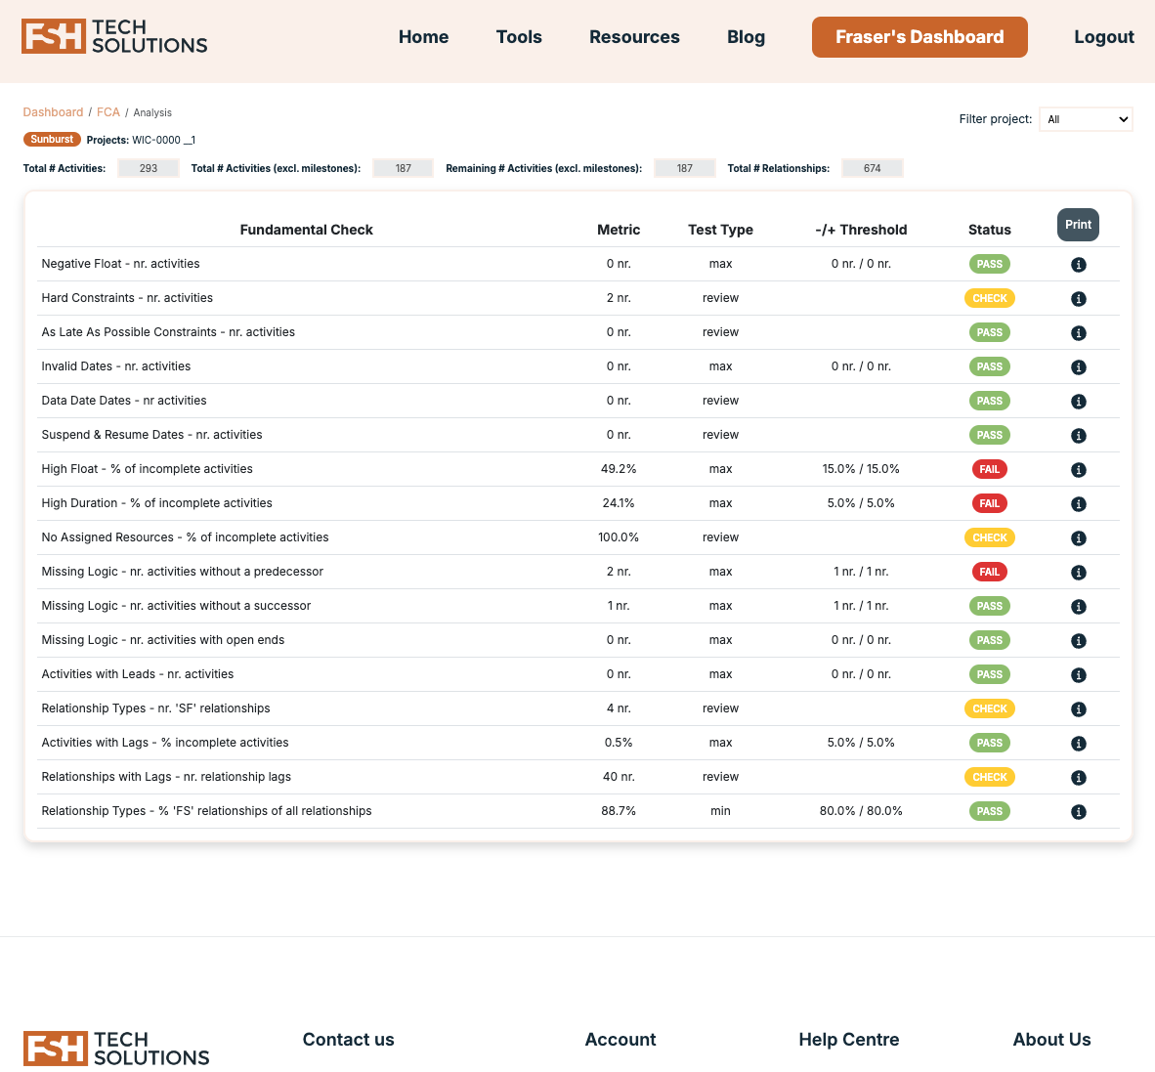1155x1072 pixels.
Task: View info on Relationships with Lags review
Action: tap(1079, 777)
